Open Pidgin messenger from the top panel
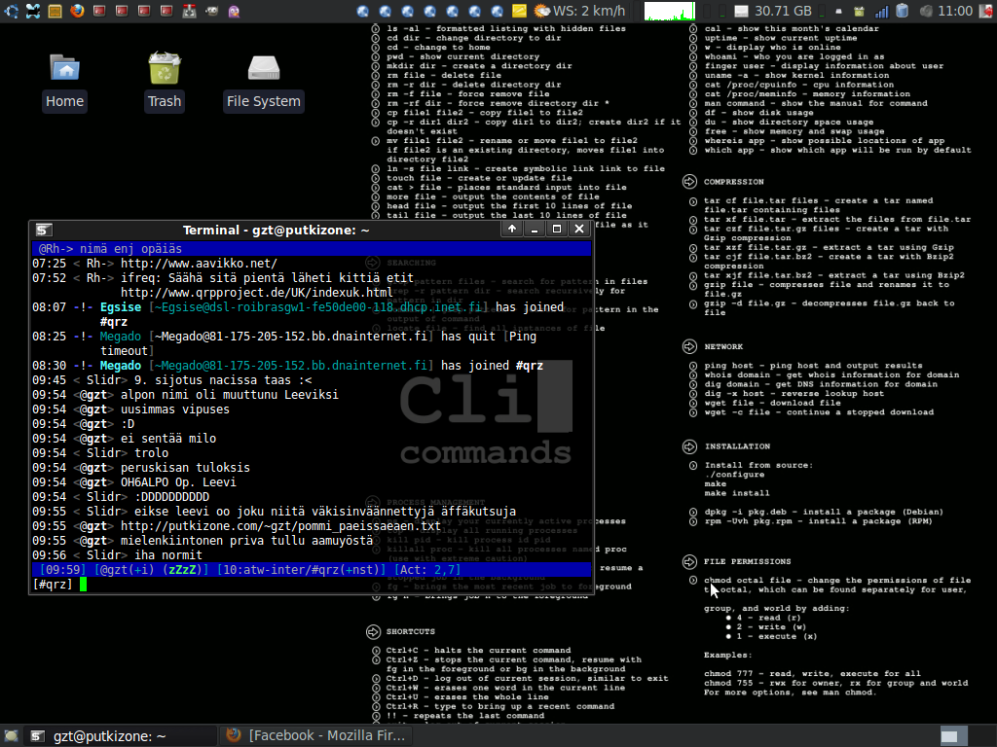This screenshot has height=747, width=997. [x=235, y=11]
